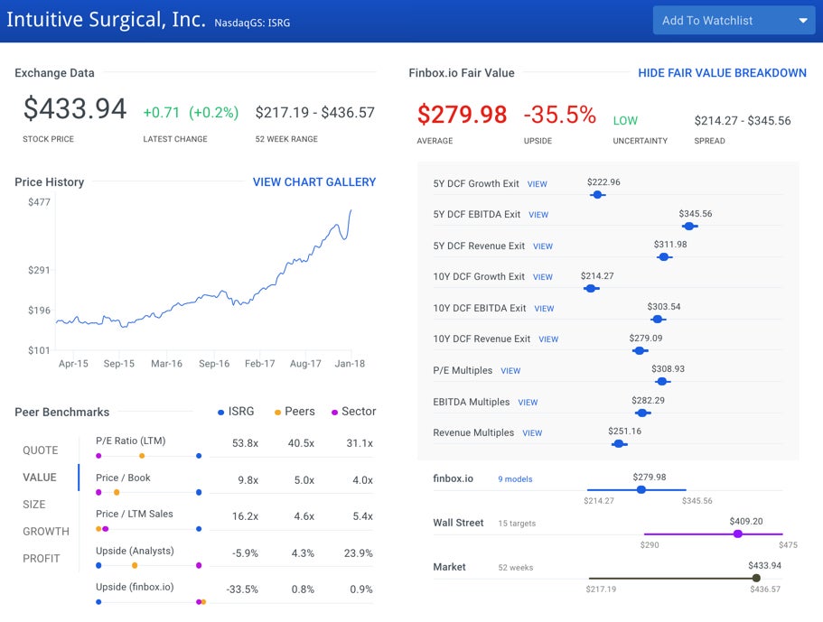This screenshot has width=823, height=622.
Task: Click the Wall Street $409.20 target marker
Action: coord(738,534)
